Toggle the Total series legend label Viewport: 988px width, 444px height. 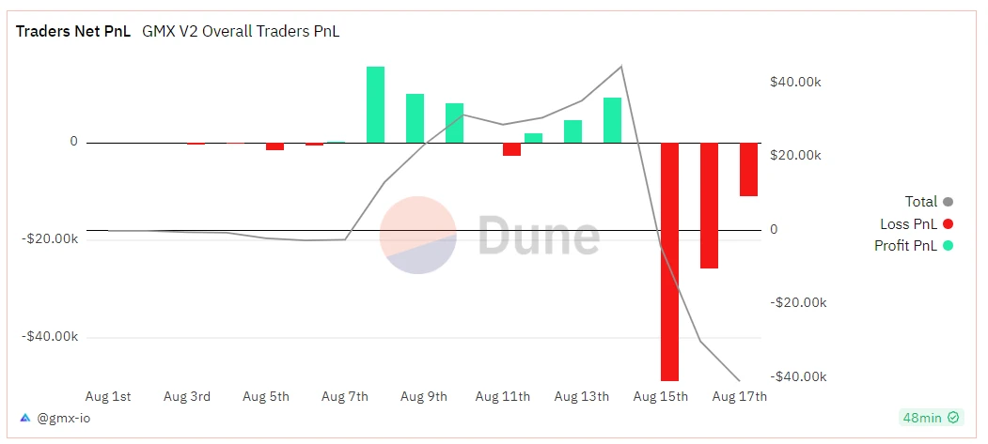(920, 202)
